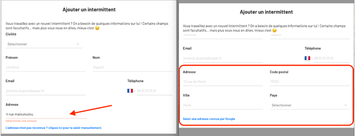The image size is (355, 136).
Task: Expand the Pays Sélectionner dropdown
Action: pyautogui.click(x=310, y=105)
